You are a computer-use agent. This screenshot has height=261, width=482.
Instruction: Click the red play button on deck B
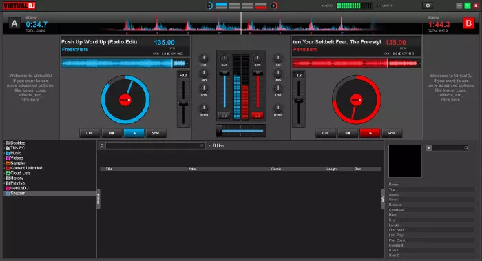coord(370,133)
